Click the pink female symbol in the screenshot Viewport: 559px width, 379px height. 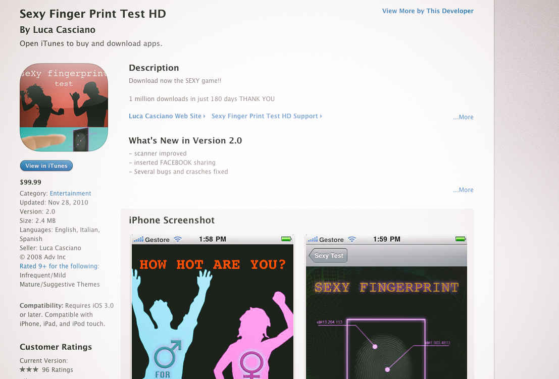251,365
